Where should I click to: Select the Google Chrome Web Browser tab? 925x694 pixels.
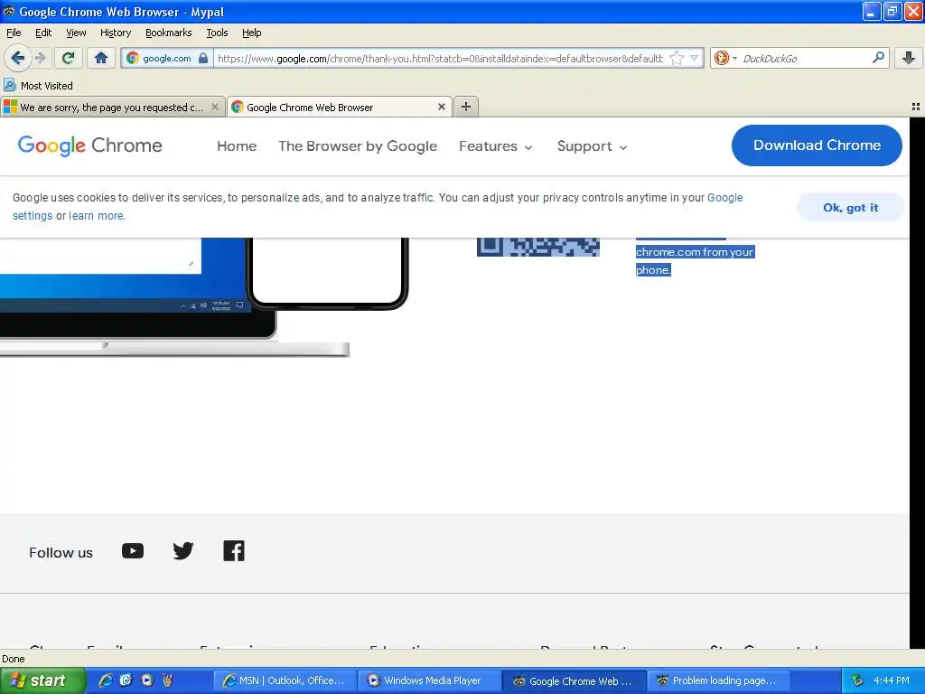(x=340, y=108)
